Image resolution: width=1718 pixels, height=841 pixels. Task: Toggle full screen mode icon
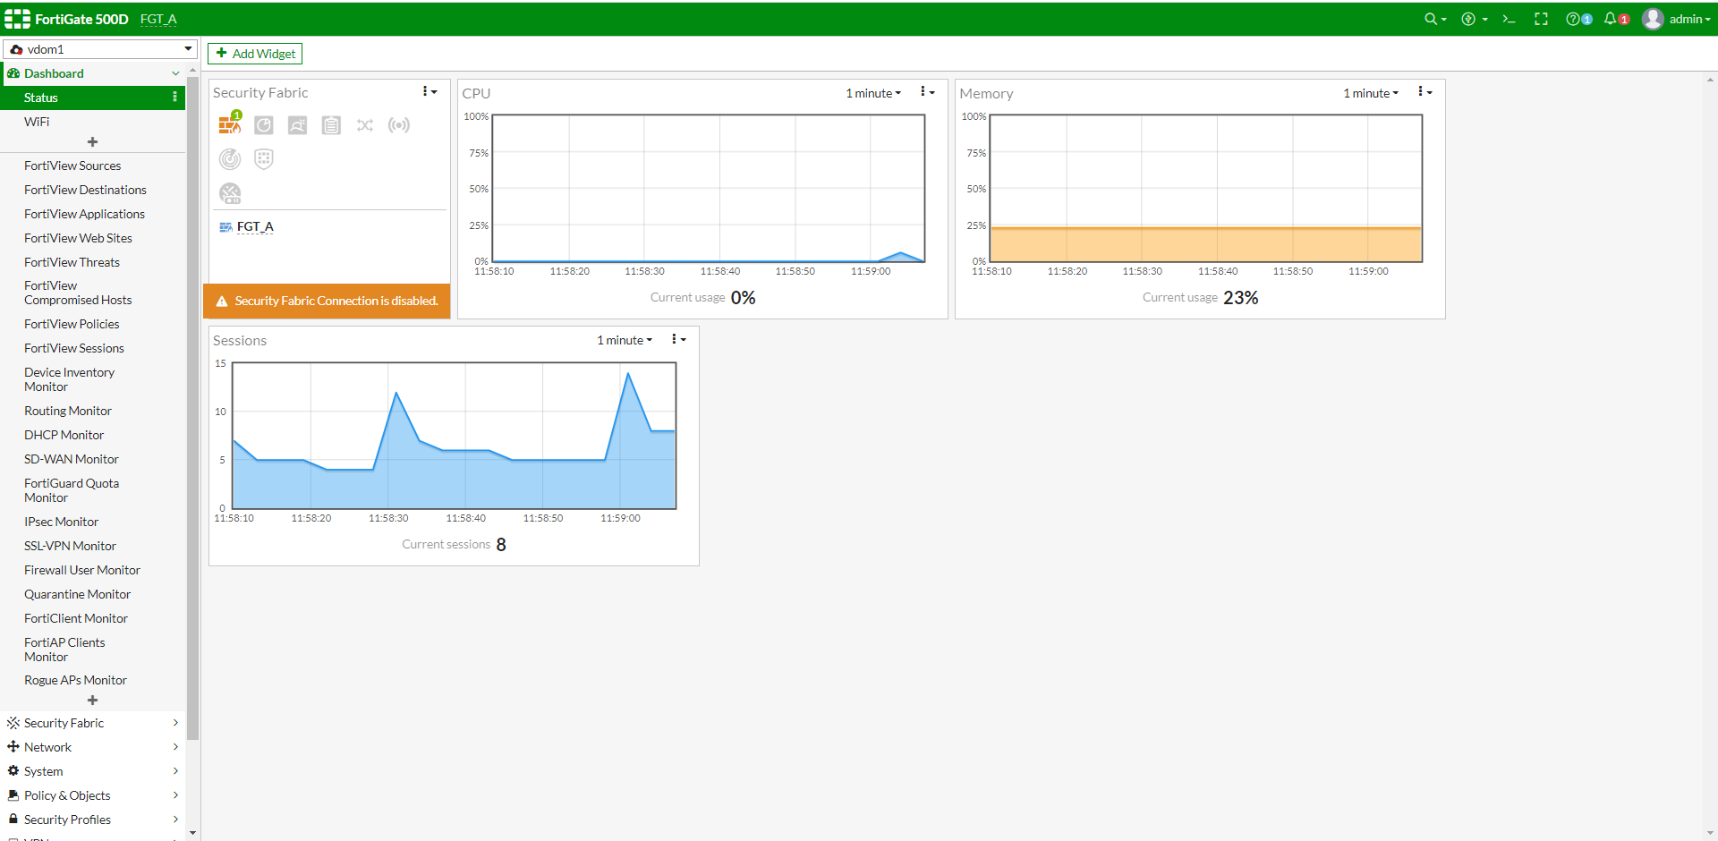click(1541, 19)
